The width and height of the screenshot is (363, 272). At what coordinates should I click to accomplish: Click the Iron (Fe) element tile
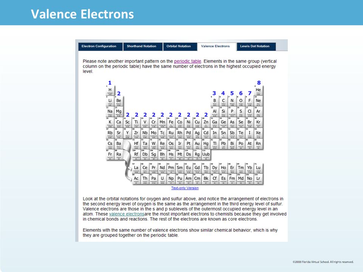171,122
